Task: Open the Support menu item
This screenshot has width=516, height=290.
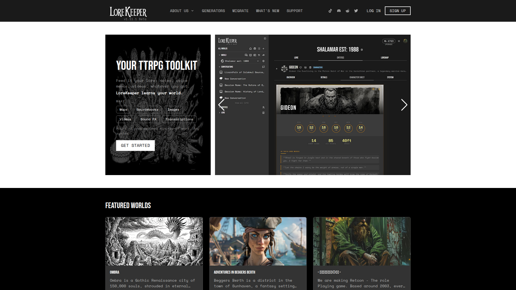Action: (295, 11)
